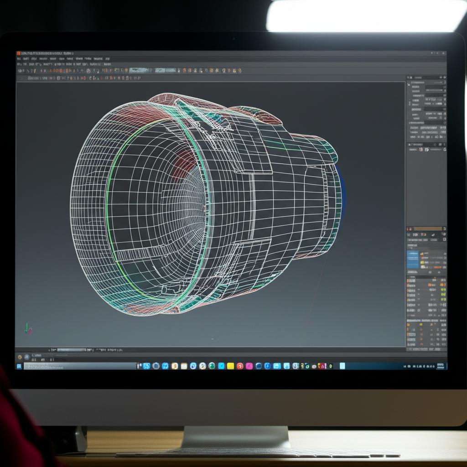Open the last menu in the menu bar
Image resolution: width=467 pixels, height=467 pixels.
tap(107, 59)
